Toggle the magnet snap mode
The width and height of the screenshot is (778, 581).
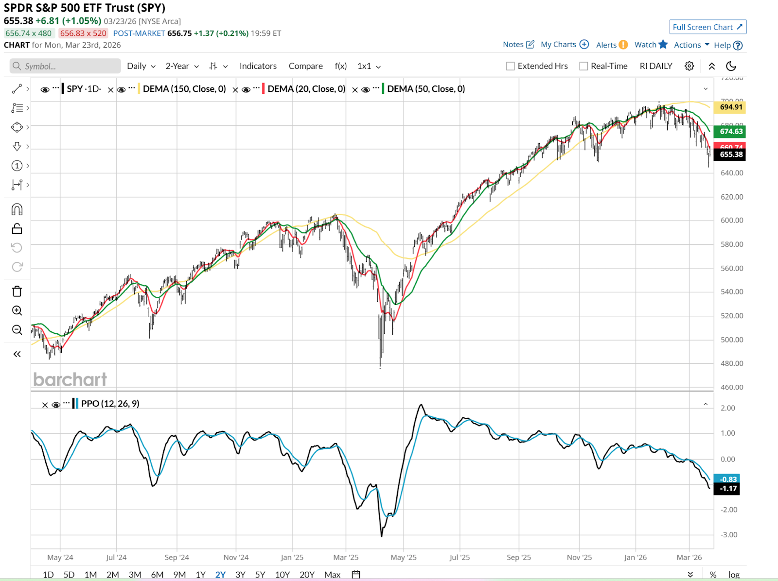pyautogui.click(x=17, y=209)
